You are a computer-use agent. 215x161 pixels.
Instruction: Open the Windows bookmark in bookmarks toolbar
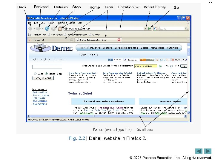(x=95, y=35)
